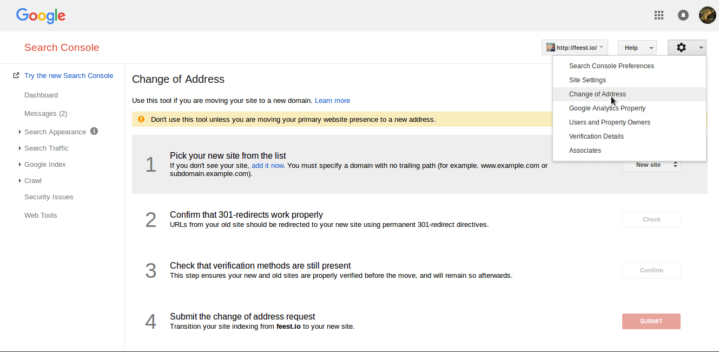Choose Search Console Preferences from menu
This screenshot has height=352, width=719.
(630, 66)
